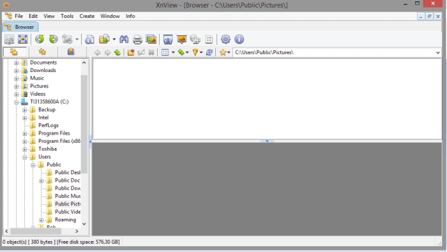
Task: Switch to the Favorites star tab
Action: [43, 52]
